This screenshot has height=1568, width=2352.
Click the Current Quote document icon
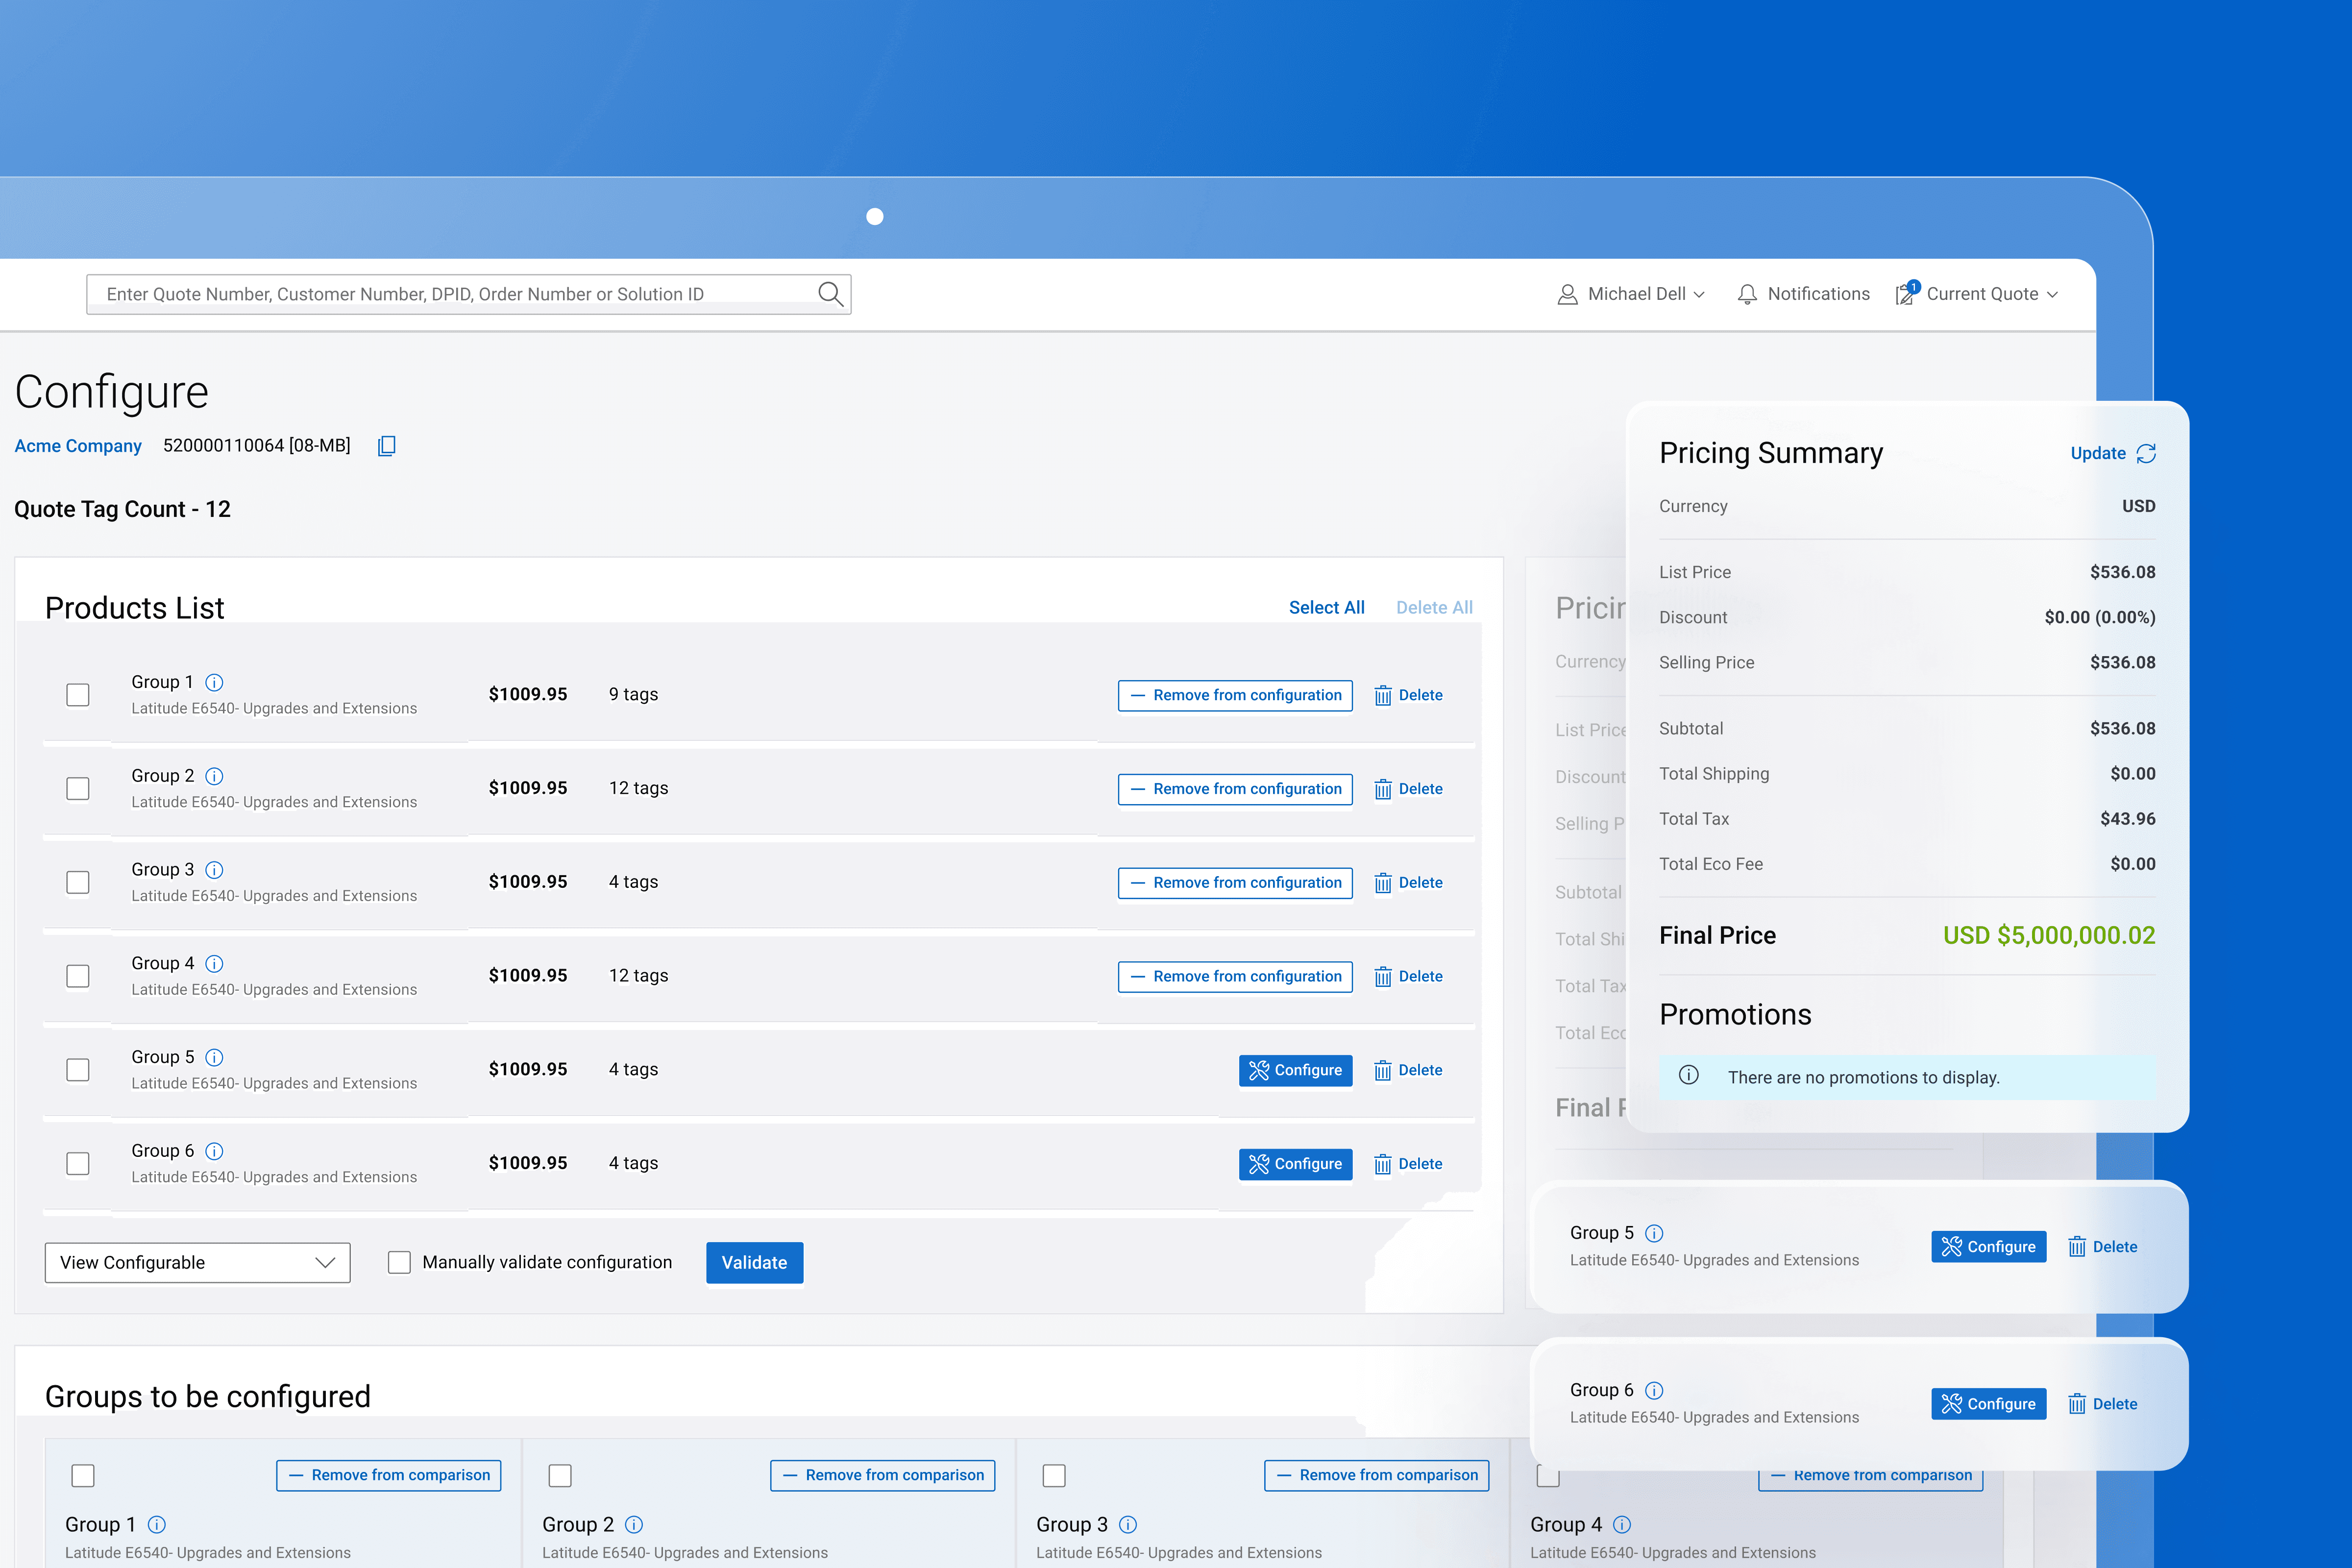1906,294
